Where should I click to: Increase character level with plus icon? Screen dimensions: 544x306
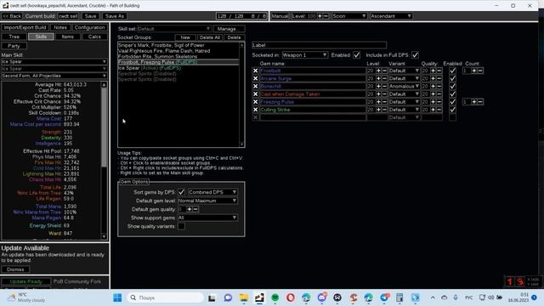tap(320, 16)
